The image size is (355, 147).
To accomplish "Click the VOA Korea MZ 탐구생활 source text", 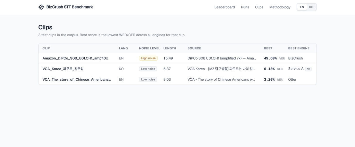I will 222,69.
